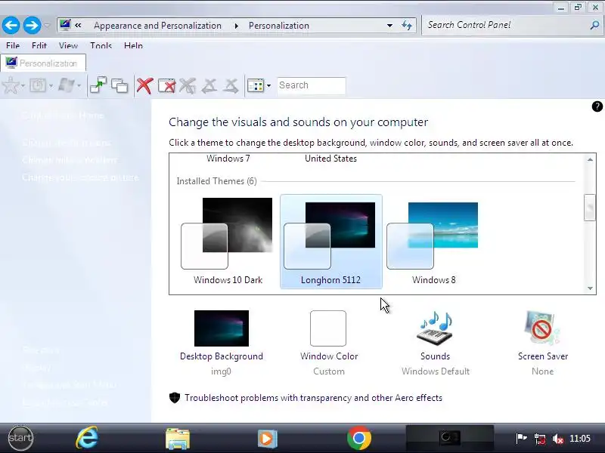Click the network tray icon
The image size is (605, 453).
(x=540, y=439)
